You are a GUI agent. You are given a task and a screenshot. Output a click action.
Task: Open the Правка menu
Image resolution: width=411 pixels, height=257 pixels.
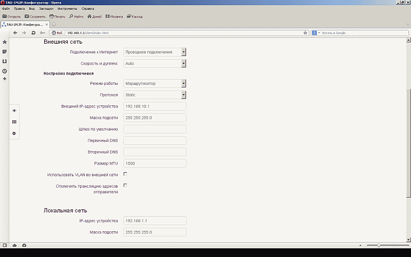(x=20, y=9)
